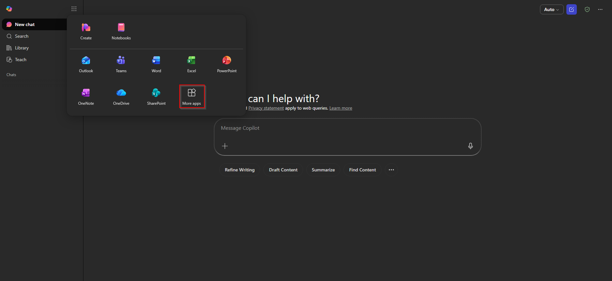Activate the microphone voice input
The image size is (612, 281).
pos(471,146)
